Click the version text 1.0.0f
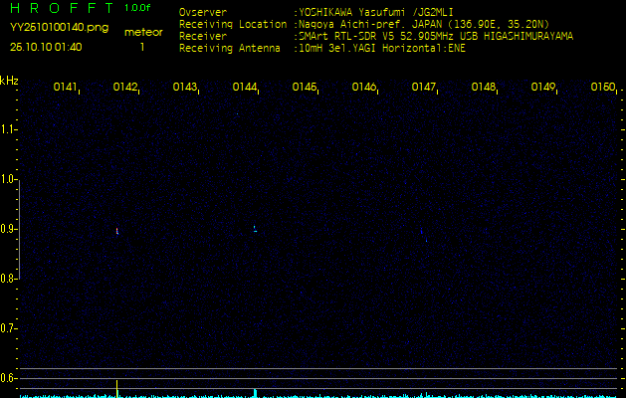Screen dimensions: 626x398 point(137,8)
